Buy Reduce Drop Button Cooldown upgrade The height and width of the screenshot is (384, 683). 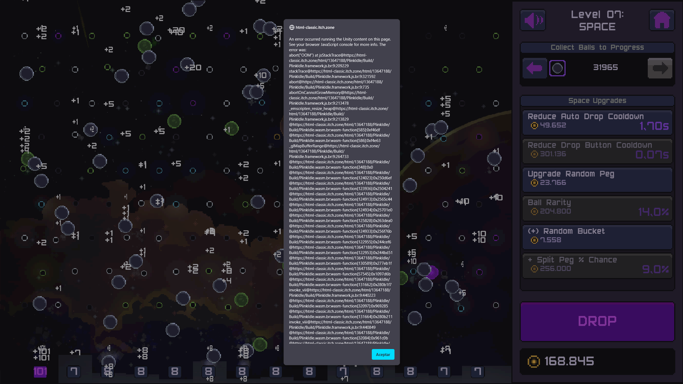pyautogui.click(x=597, y=151)
